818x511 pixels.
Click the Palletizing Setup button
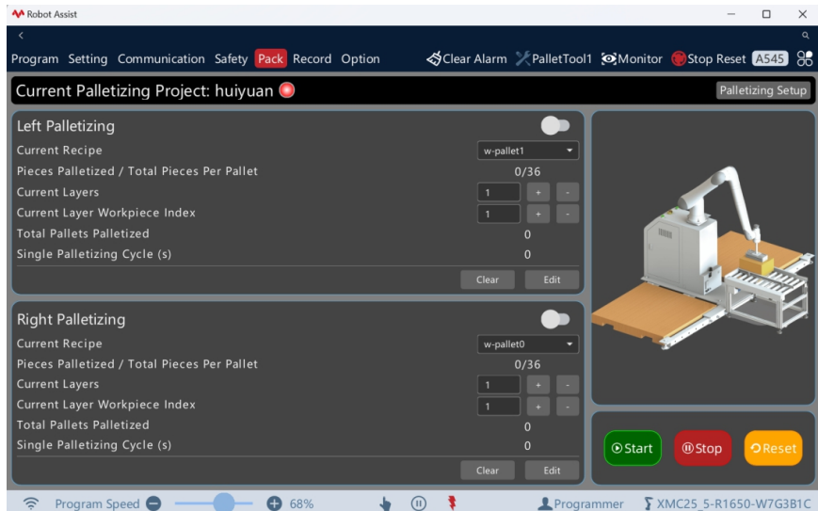[x=763, y=90]
